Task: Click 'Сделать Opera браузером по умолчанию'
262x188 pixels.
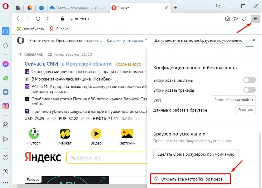Action: pyautogui.click(x=196, y=154)
